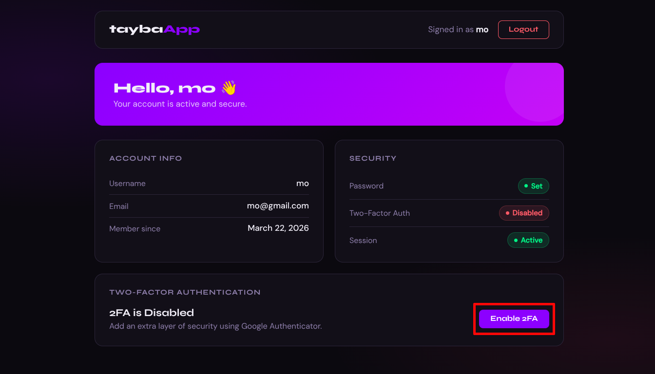The image size is (655, 374).
Task: Click the March 22, 2026 date
Action: click(278, 228)
